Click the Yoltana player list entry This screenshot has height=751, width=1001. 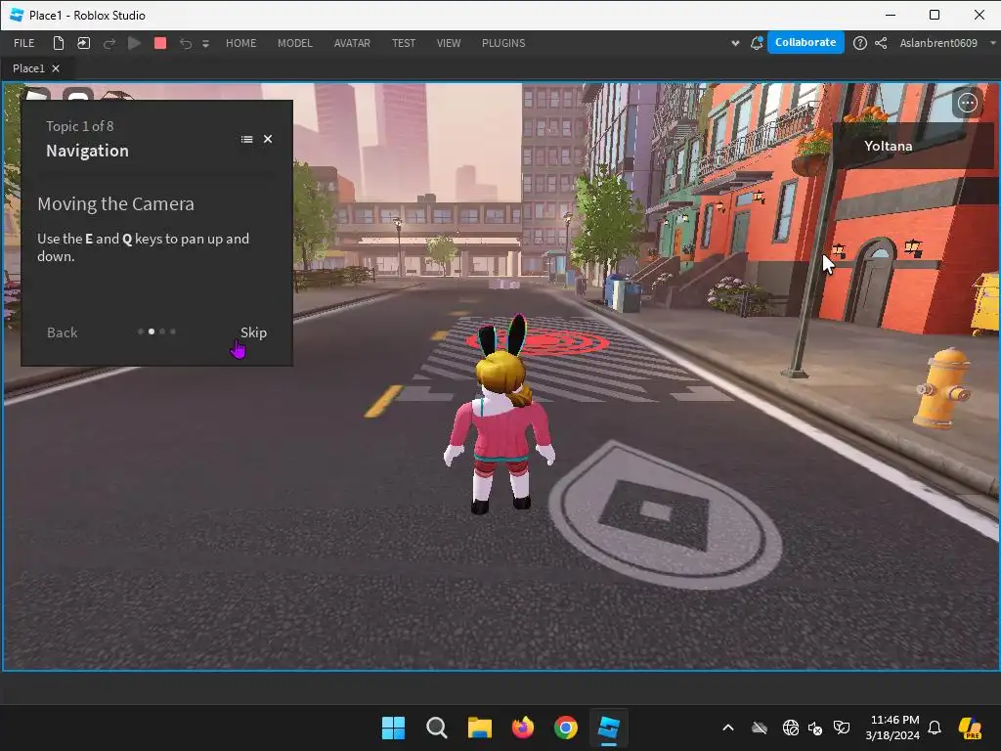pyautogui.click(x=913, y=146)
